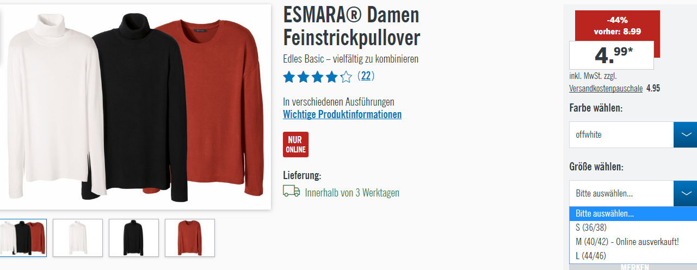697x270 pixels.
Task: Select the three-pullover group thumbnail
Action: coord(22,238)
